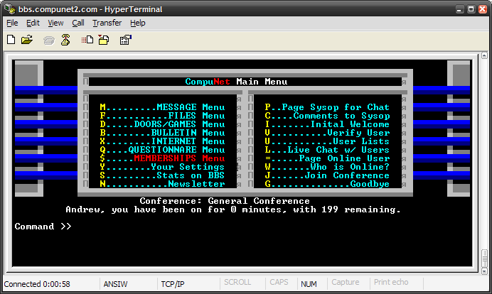
Task: Click the Inital Welcome entry
Action: 327,124
